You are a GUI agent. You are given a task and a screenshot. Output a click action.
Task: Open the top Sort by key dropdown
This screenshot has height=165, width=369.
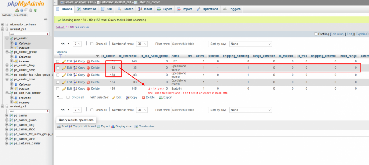[251, 44]
